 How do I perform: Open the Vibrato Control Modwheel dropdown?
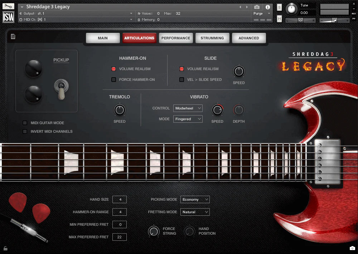188,108
